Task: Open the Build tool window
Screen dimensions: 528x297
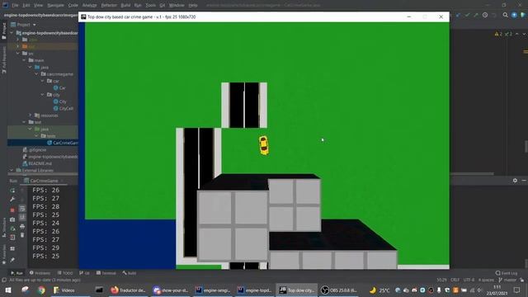Action: click(x=130, y=273)
